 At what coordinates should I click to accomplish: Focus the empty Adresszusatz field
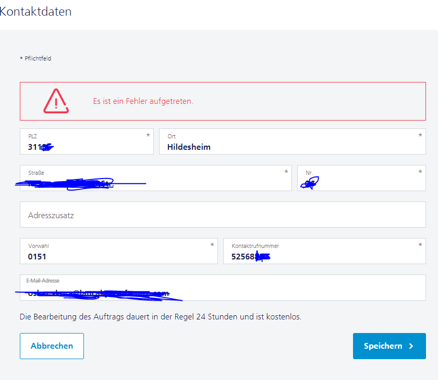tap(223, 215)
